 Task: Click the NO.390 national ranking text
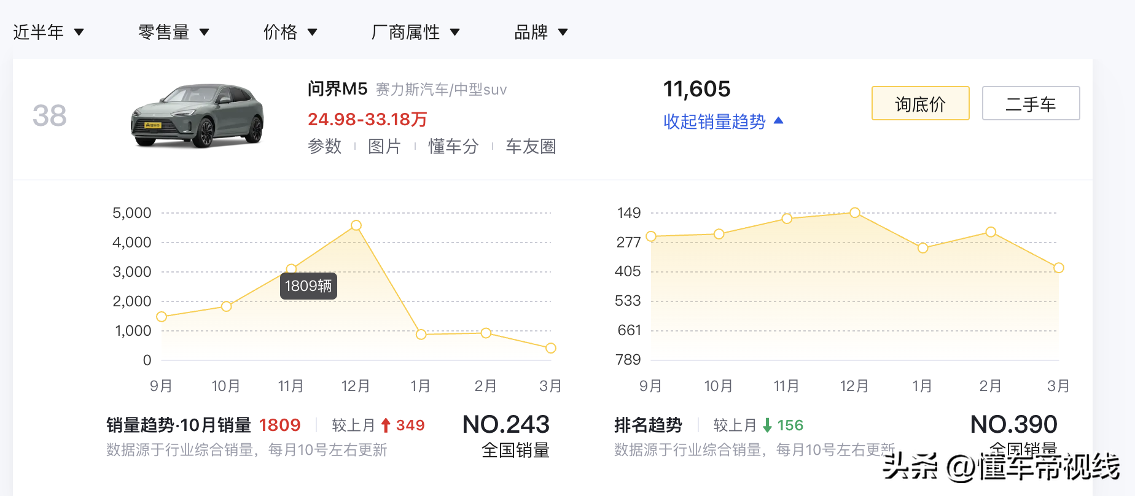click(1014, 424)
